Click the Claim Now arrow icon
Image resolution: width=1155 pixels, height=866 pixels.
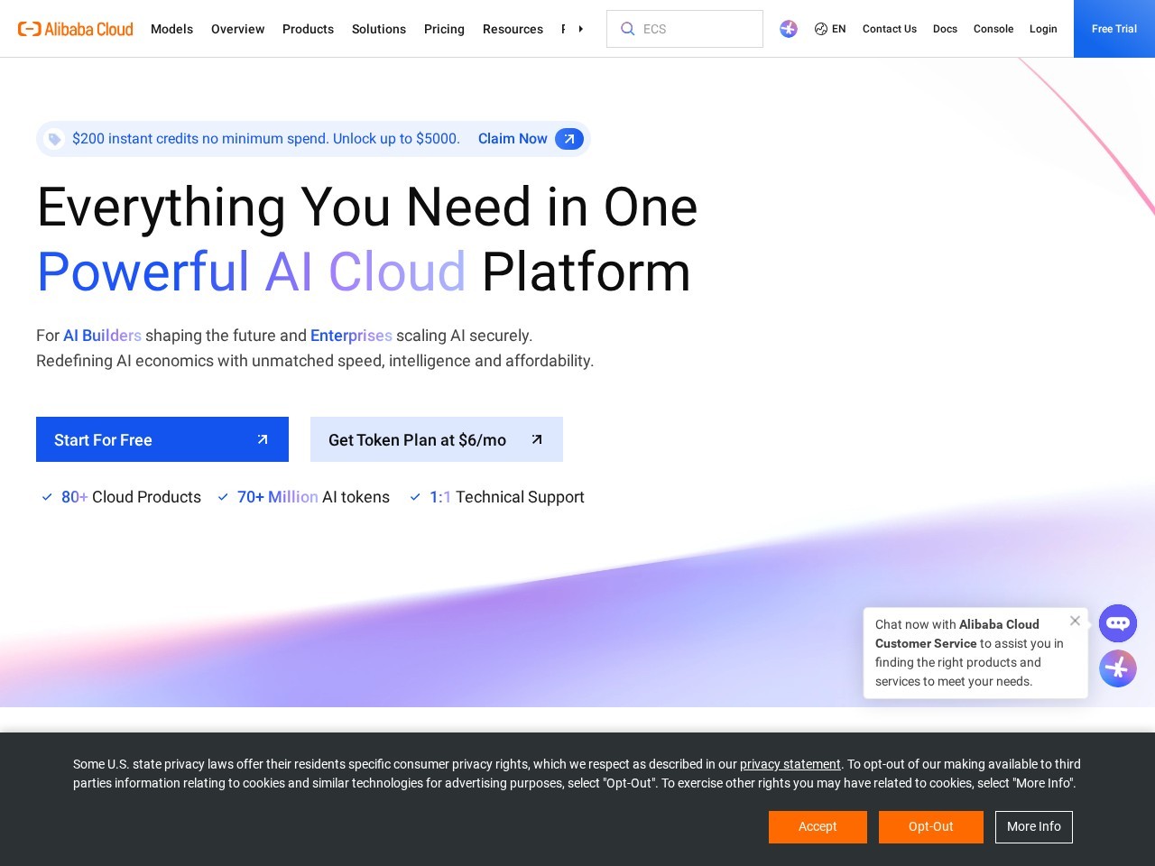point(569,139)
